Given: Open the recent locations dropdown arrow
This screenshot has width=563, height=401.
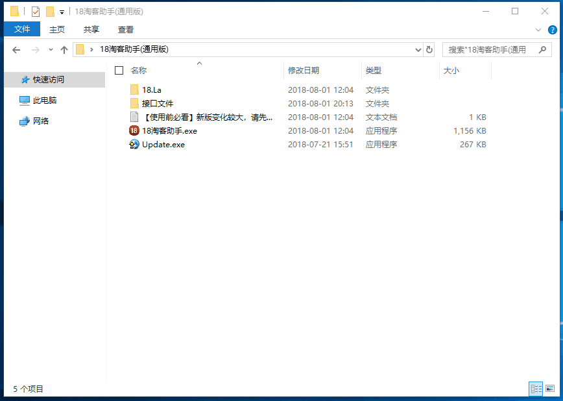Looking at the screenshot, I should click(51, 50).
